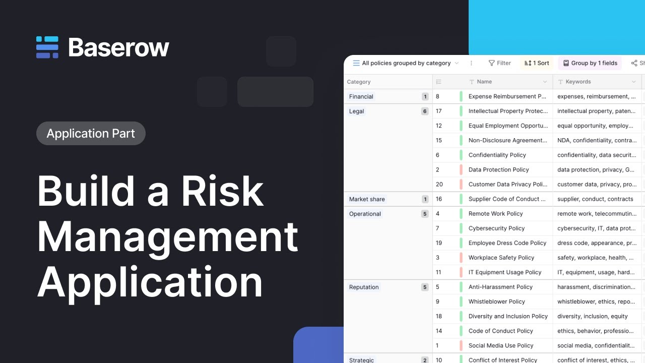Click the Remote Work Policy cell
Viewport: 645px width, 363px height.
508,213
